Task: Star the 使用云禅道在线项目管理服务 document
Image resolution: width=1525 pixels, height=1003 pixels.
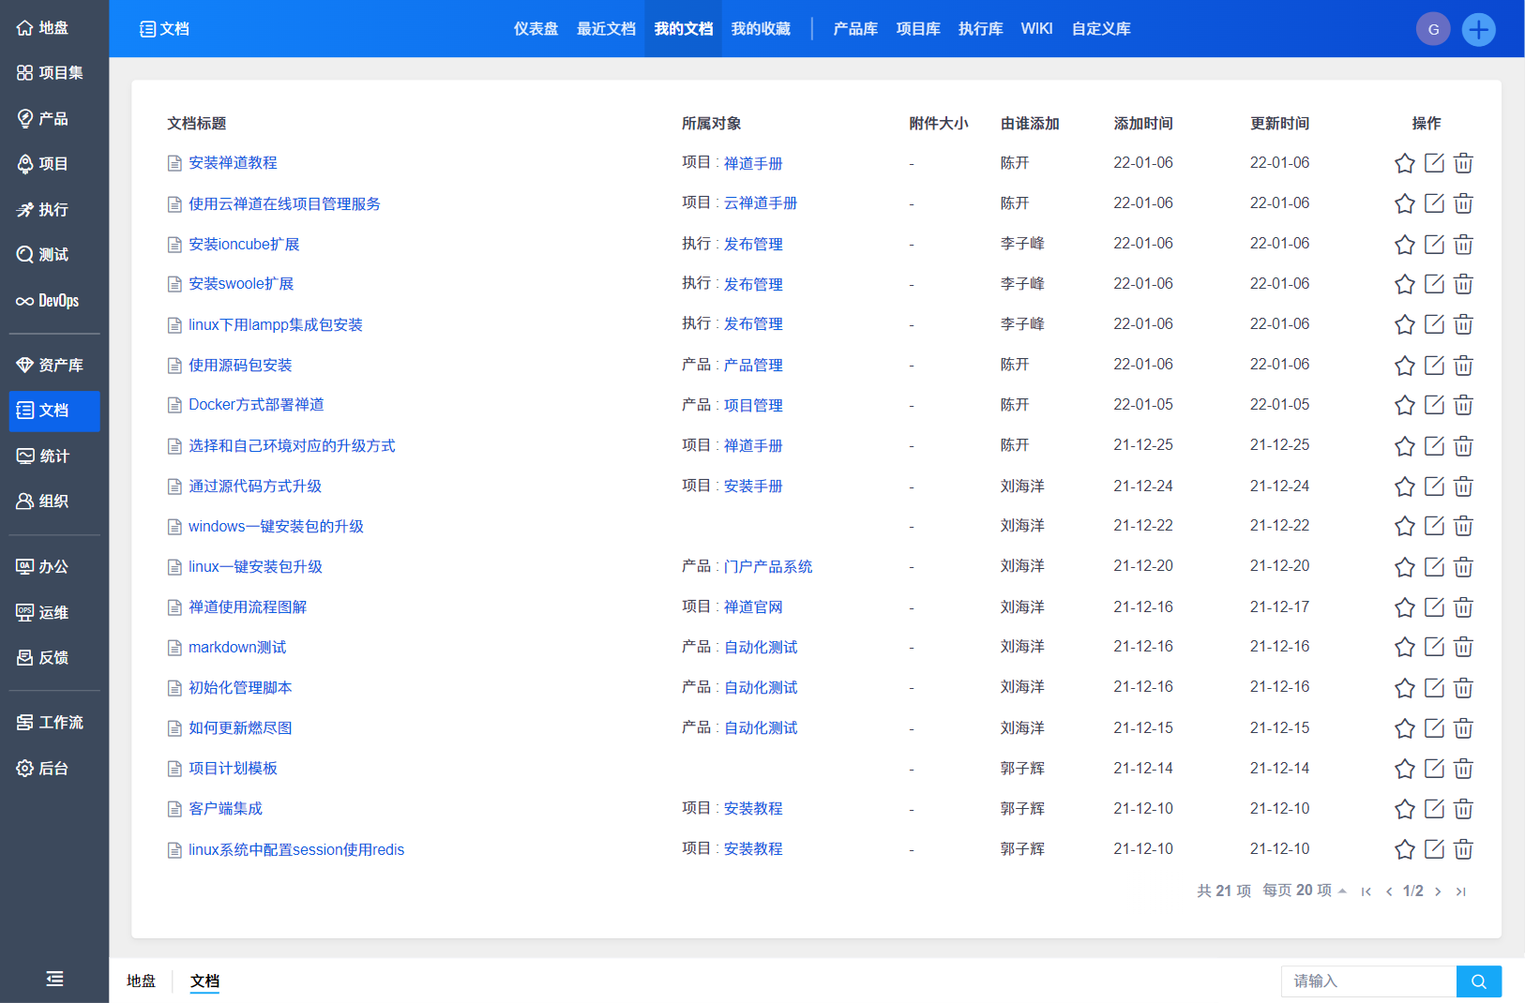Action: click(x=1404, y=203)
